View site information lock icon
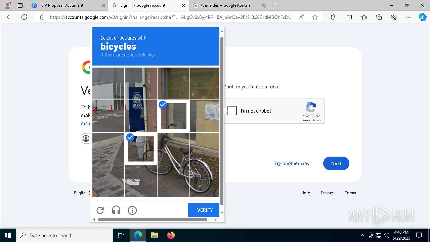Viewport: 430px width, 242px height. pyautogui.click(x=42, y=17)
